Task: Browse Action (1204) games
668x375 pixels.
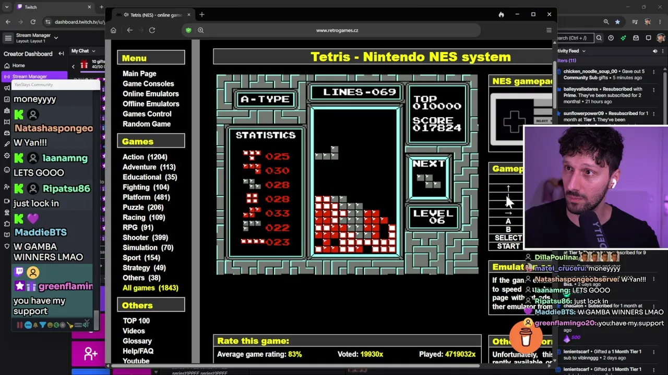Action: [145, 157]
